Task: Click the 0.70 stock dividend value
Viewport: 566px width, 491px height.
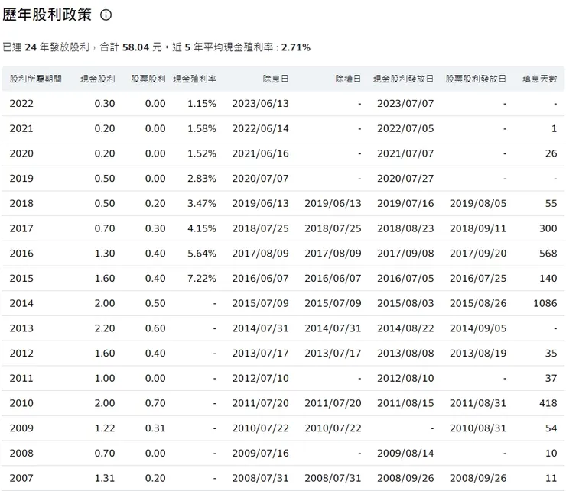Action: 155,403
